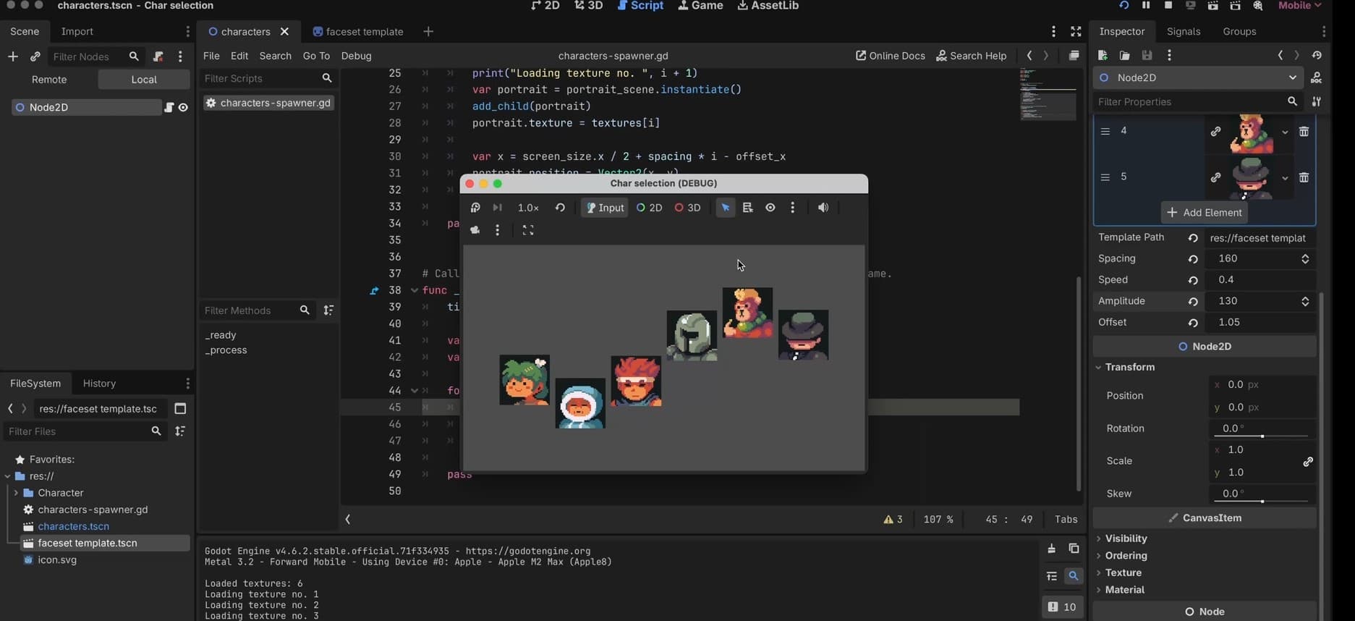This screenshot has width=1355, height=621.
Task: Open the Inspector object history icon
Action: point(1317,56)
